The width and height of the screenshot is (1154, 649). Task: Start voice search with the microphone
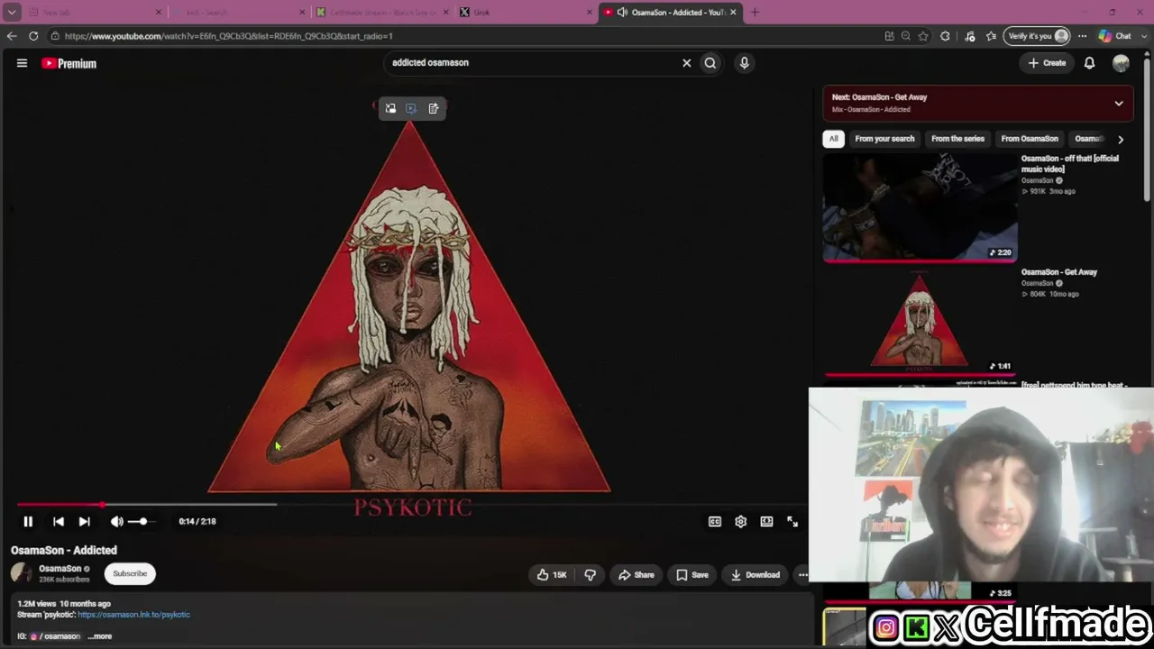(x=744, y=63)
